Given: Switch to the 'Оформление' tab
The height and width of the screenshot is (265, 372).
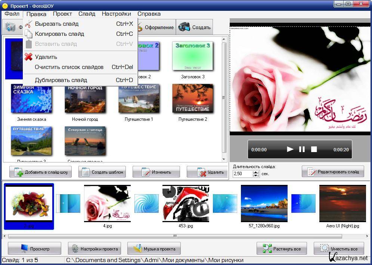Looking at the screenshot, I should (156, 27).
